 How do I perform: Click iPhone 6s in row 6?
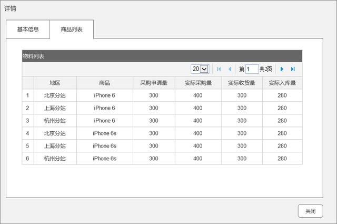pyautogui.click(x=105, y=159)
